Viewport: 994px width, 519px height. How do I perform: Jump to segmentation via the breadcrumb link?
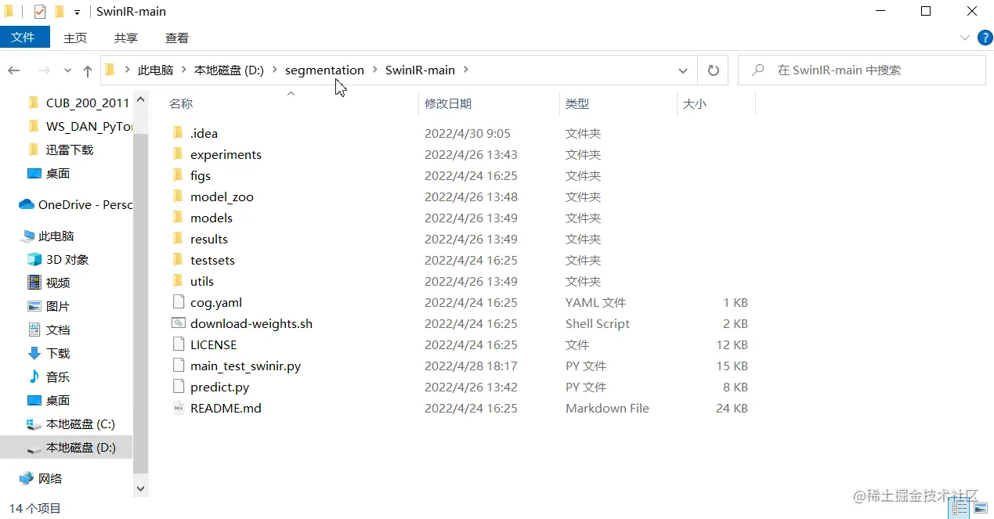(324, 70)
